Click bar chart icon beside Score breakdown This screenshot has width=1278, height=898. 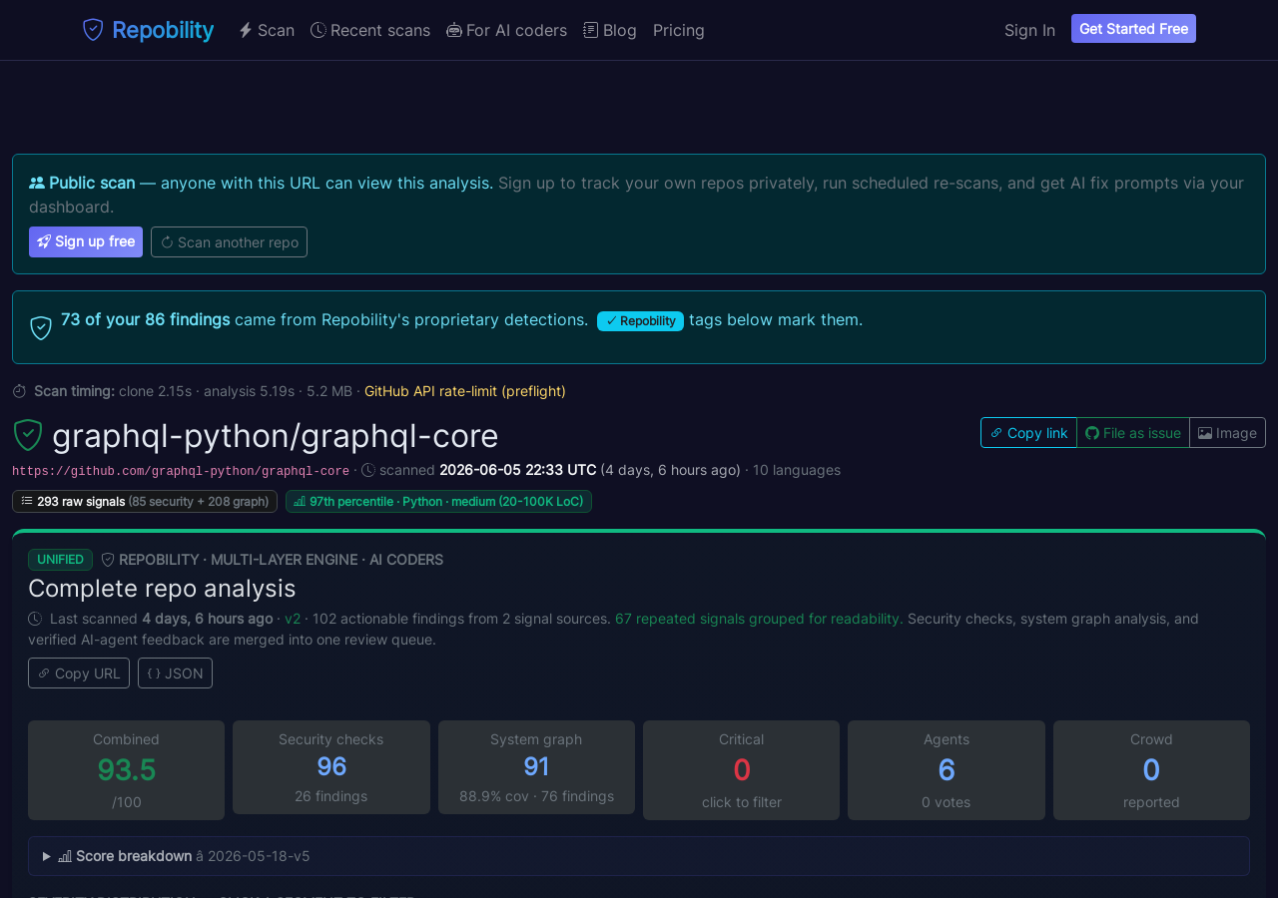65,856
